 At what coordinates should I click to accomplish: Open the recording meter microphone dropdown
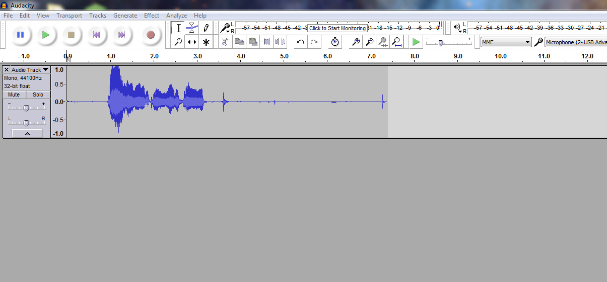pyautogui.click(x=226, y=28)
